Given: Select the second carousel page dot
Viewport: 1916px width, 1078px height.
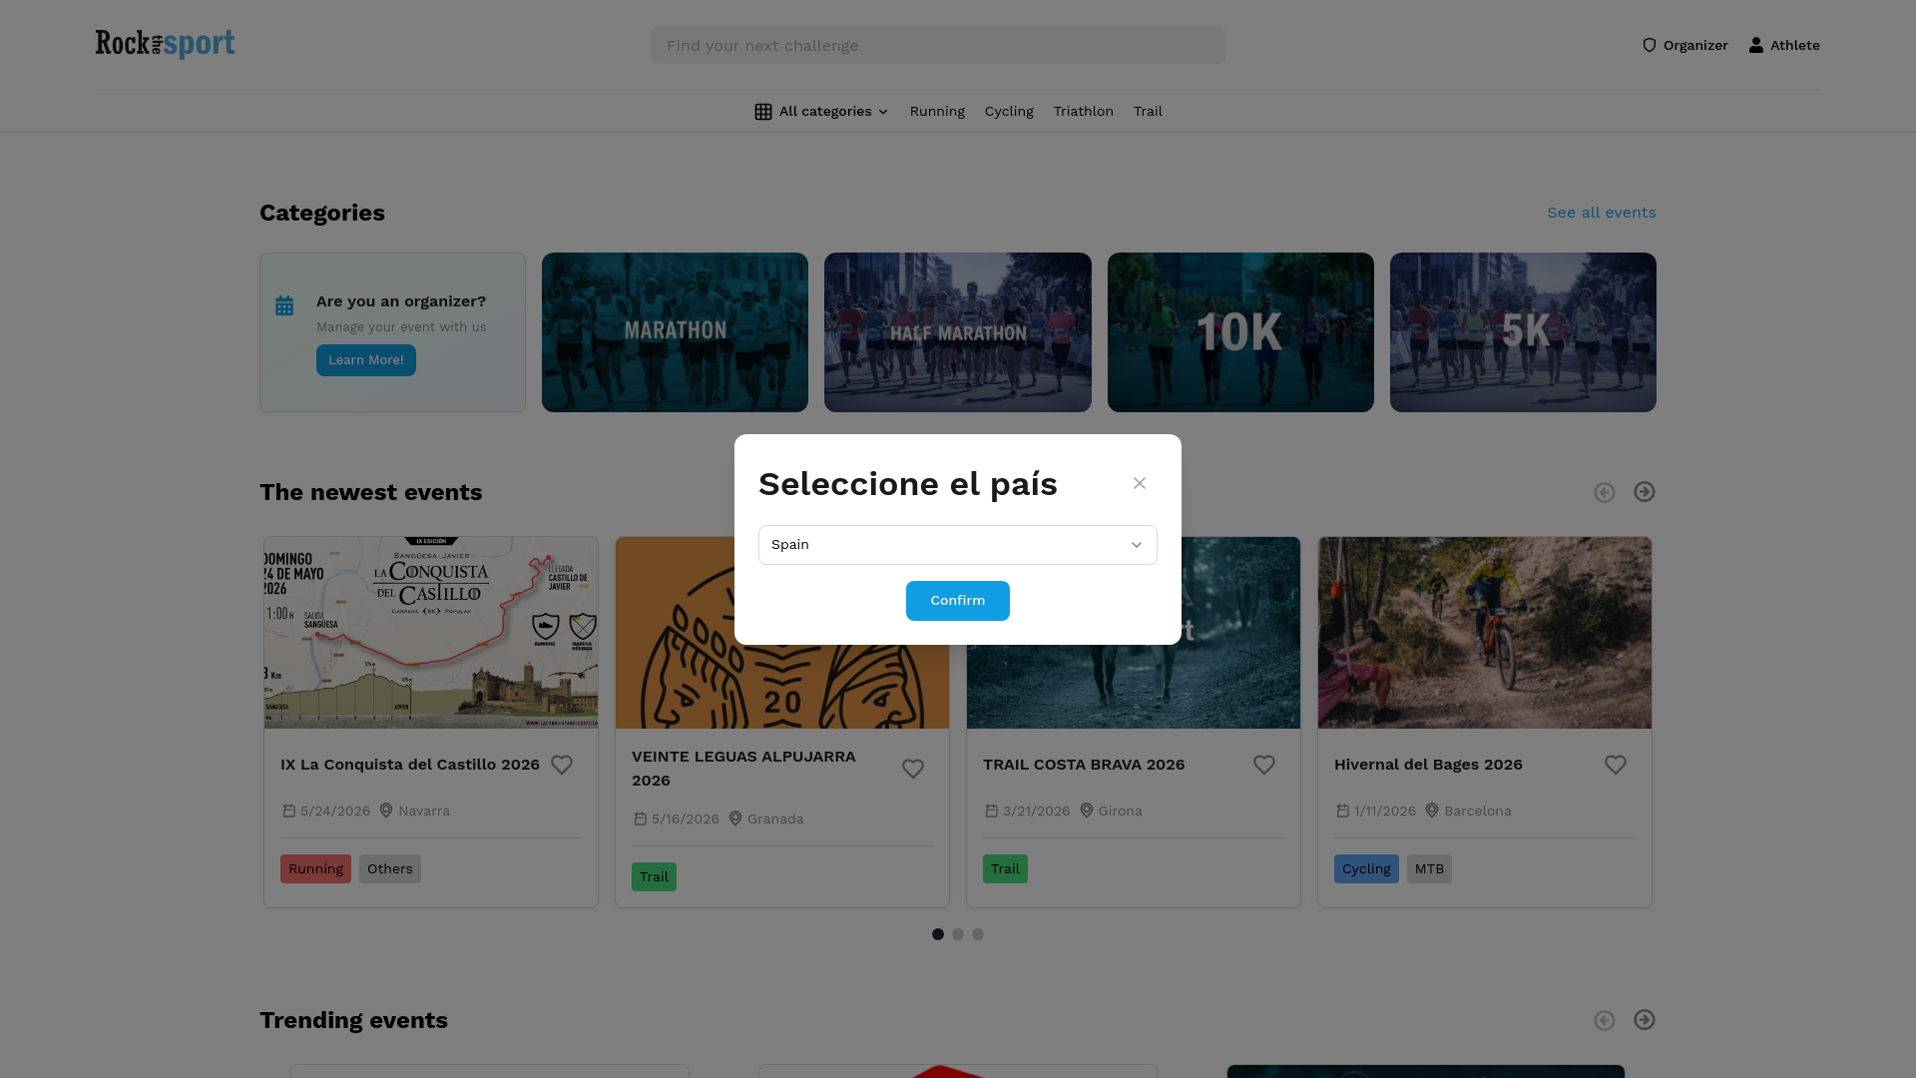Looking at the screenshot, I should 958,934.
